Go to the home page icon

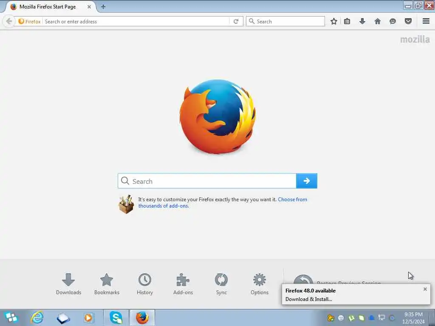tap(377, 21)
